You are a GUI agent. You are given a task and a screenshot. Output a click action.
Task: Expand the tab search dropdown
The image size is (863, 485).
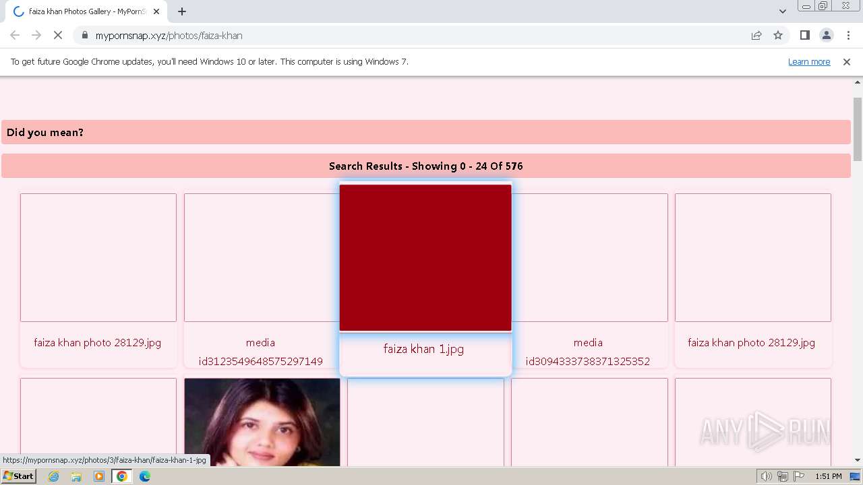pyautogui.click(x=782, y=11)
